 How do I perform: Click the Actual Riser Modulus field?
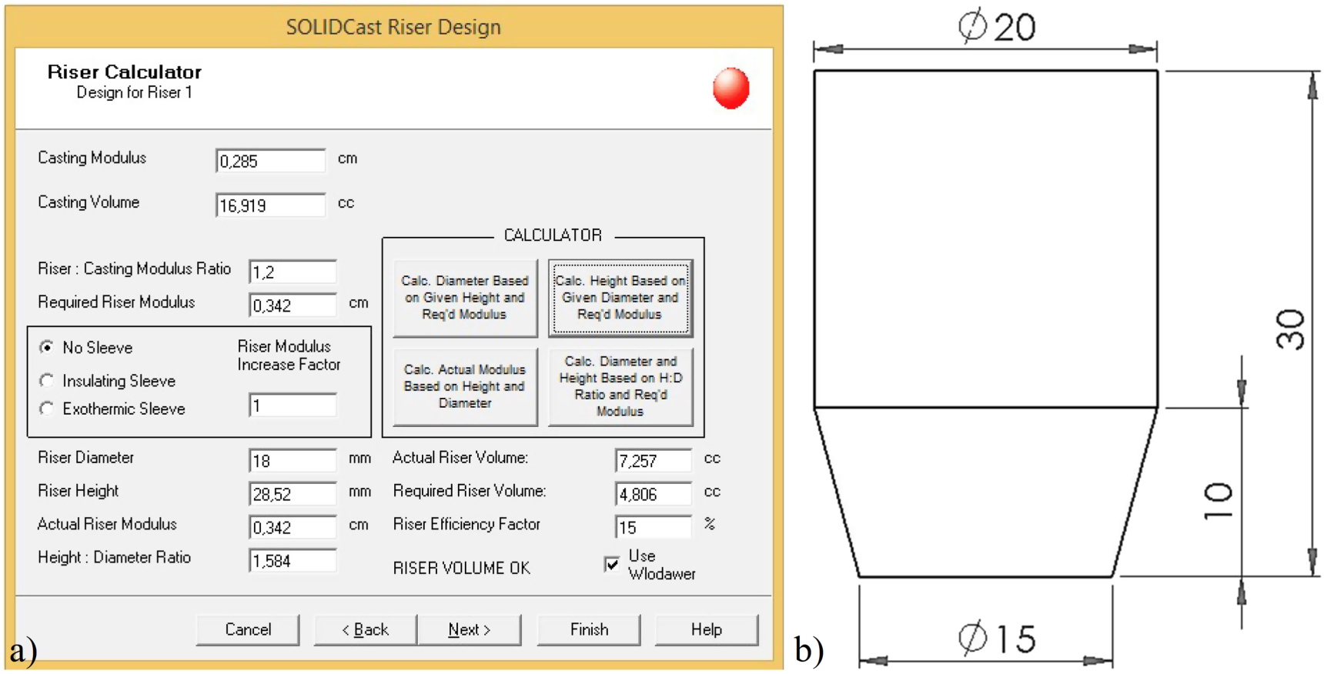(293, 527)
